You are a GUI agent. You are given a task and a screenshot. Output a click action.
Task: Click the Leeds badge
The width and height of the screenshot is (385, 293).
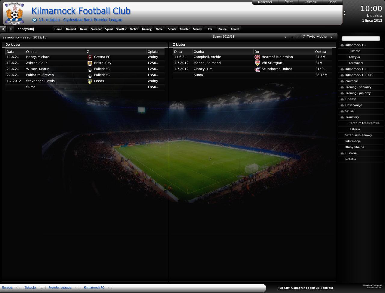click(90, 81)
